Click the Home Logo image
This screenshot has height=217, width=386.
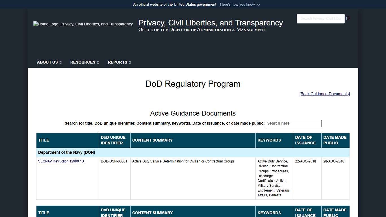(83, 24)
